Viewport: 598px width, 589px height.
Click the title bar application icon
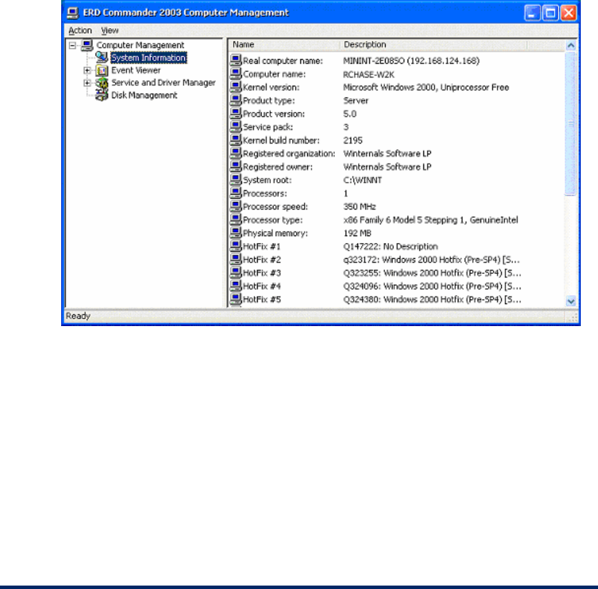pyautogui.click(x=72, y=13)
